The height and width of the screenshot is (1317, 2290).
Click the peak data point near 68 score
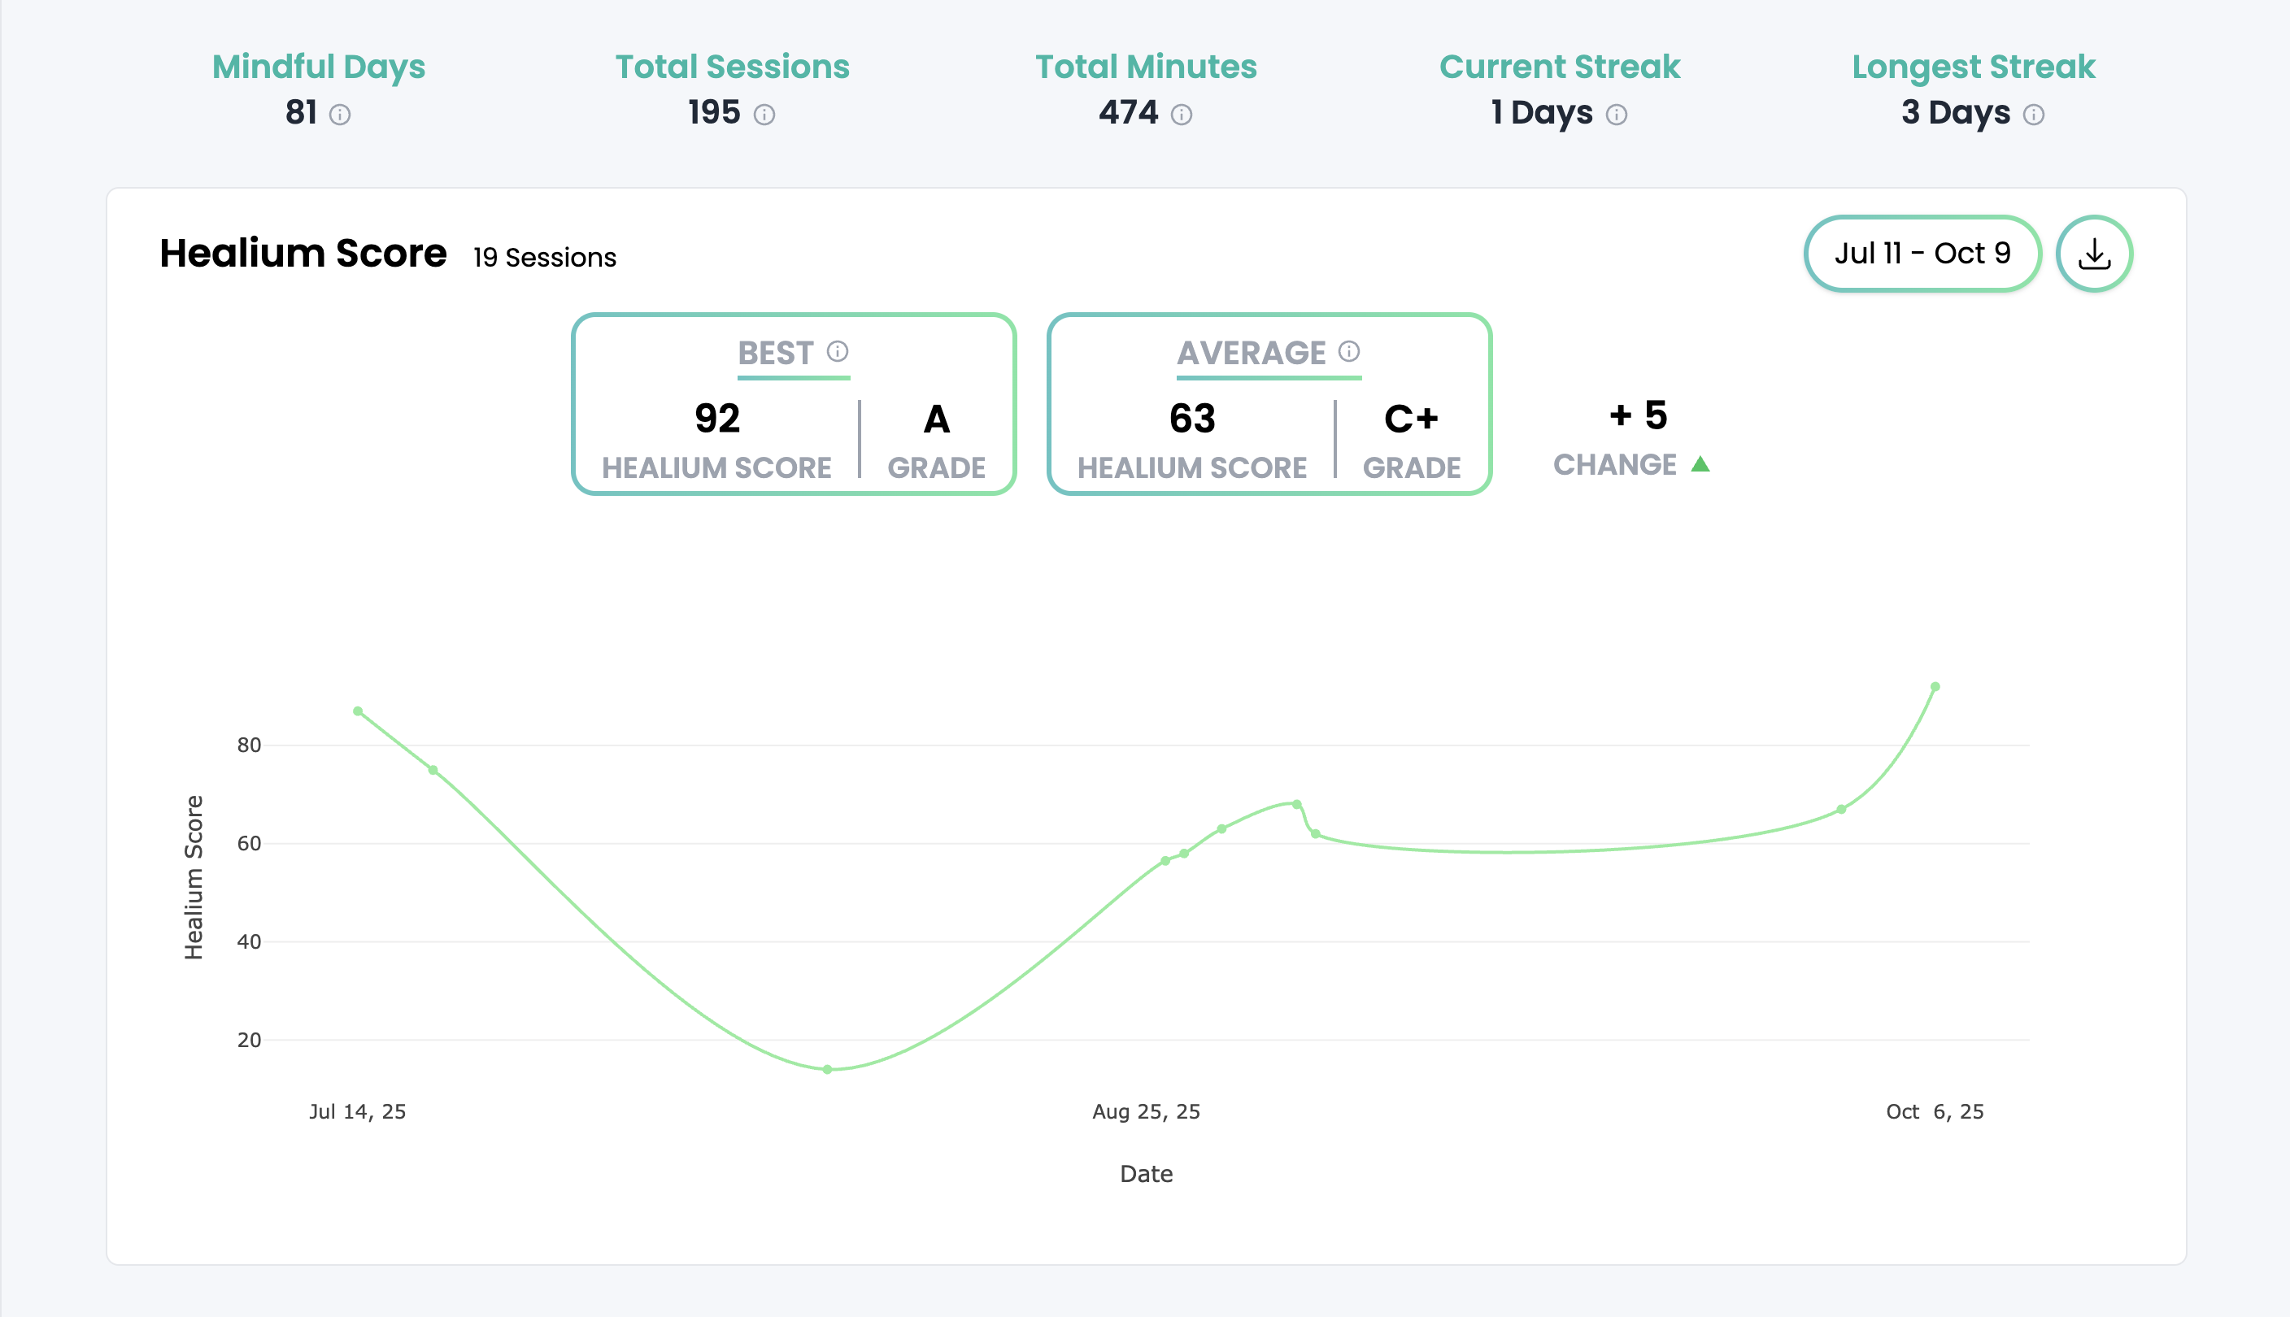pyautogui.click(x=1296, y=804)
